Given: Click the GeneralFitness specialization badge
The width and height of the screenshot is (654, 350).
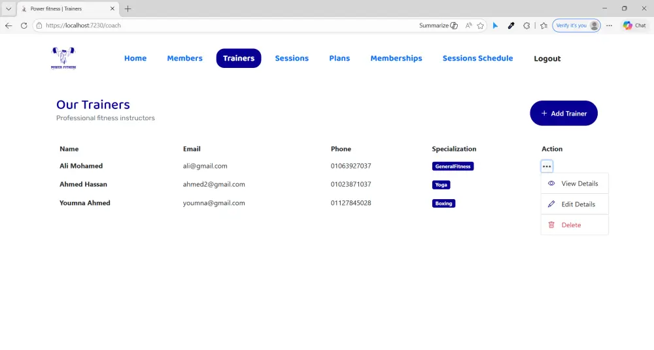Looking at the screenshot, I should (453, 167).
